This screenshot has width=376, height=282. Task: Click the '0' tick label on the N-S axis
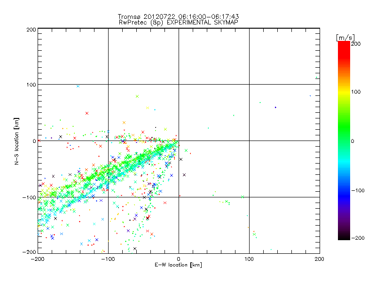tap(34, 141)
